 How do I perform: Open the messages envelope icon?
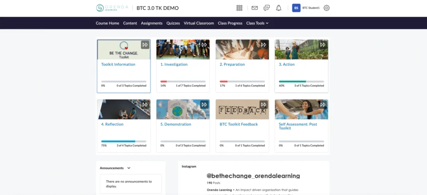(x=255, y=8)
